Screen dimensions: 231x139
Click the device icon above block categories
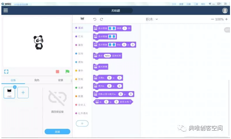click(x=82, y=18)
